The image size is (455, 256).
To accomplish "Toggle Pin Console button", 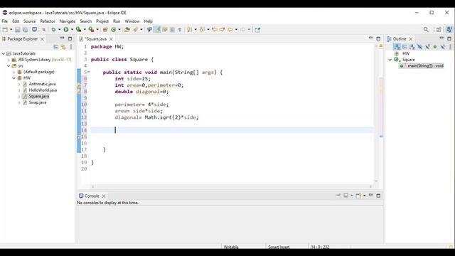I will (338, 196).
